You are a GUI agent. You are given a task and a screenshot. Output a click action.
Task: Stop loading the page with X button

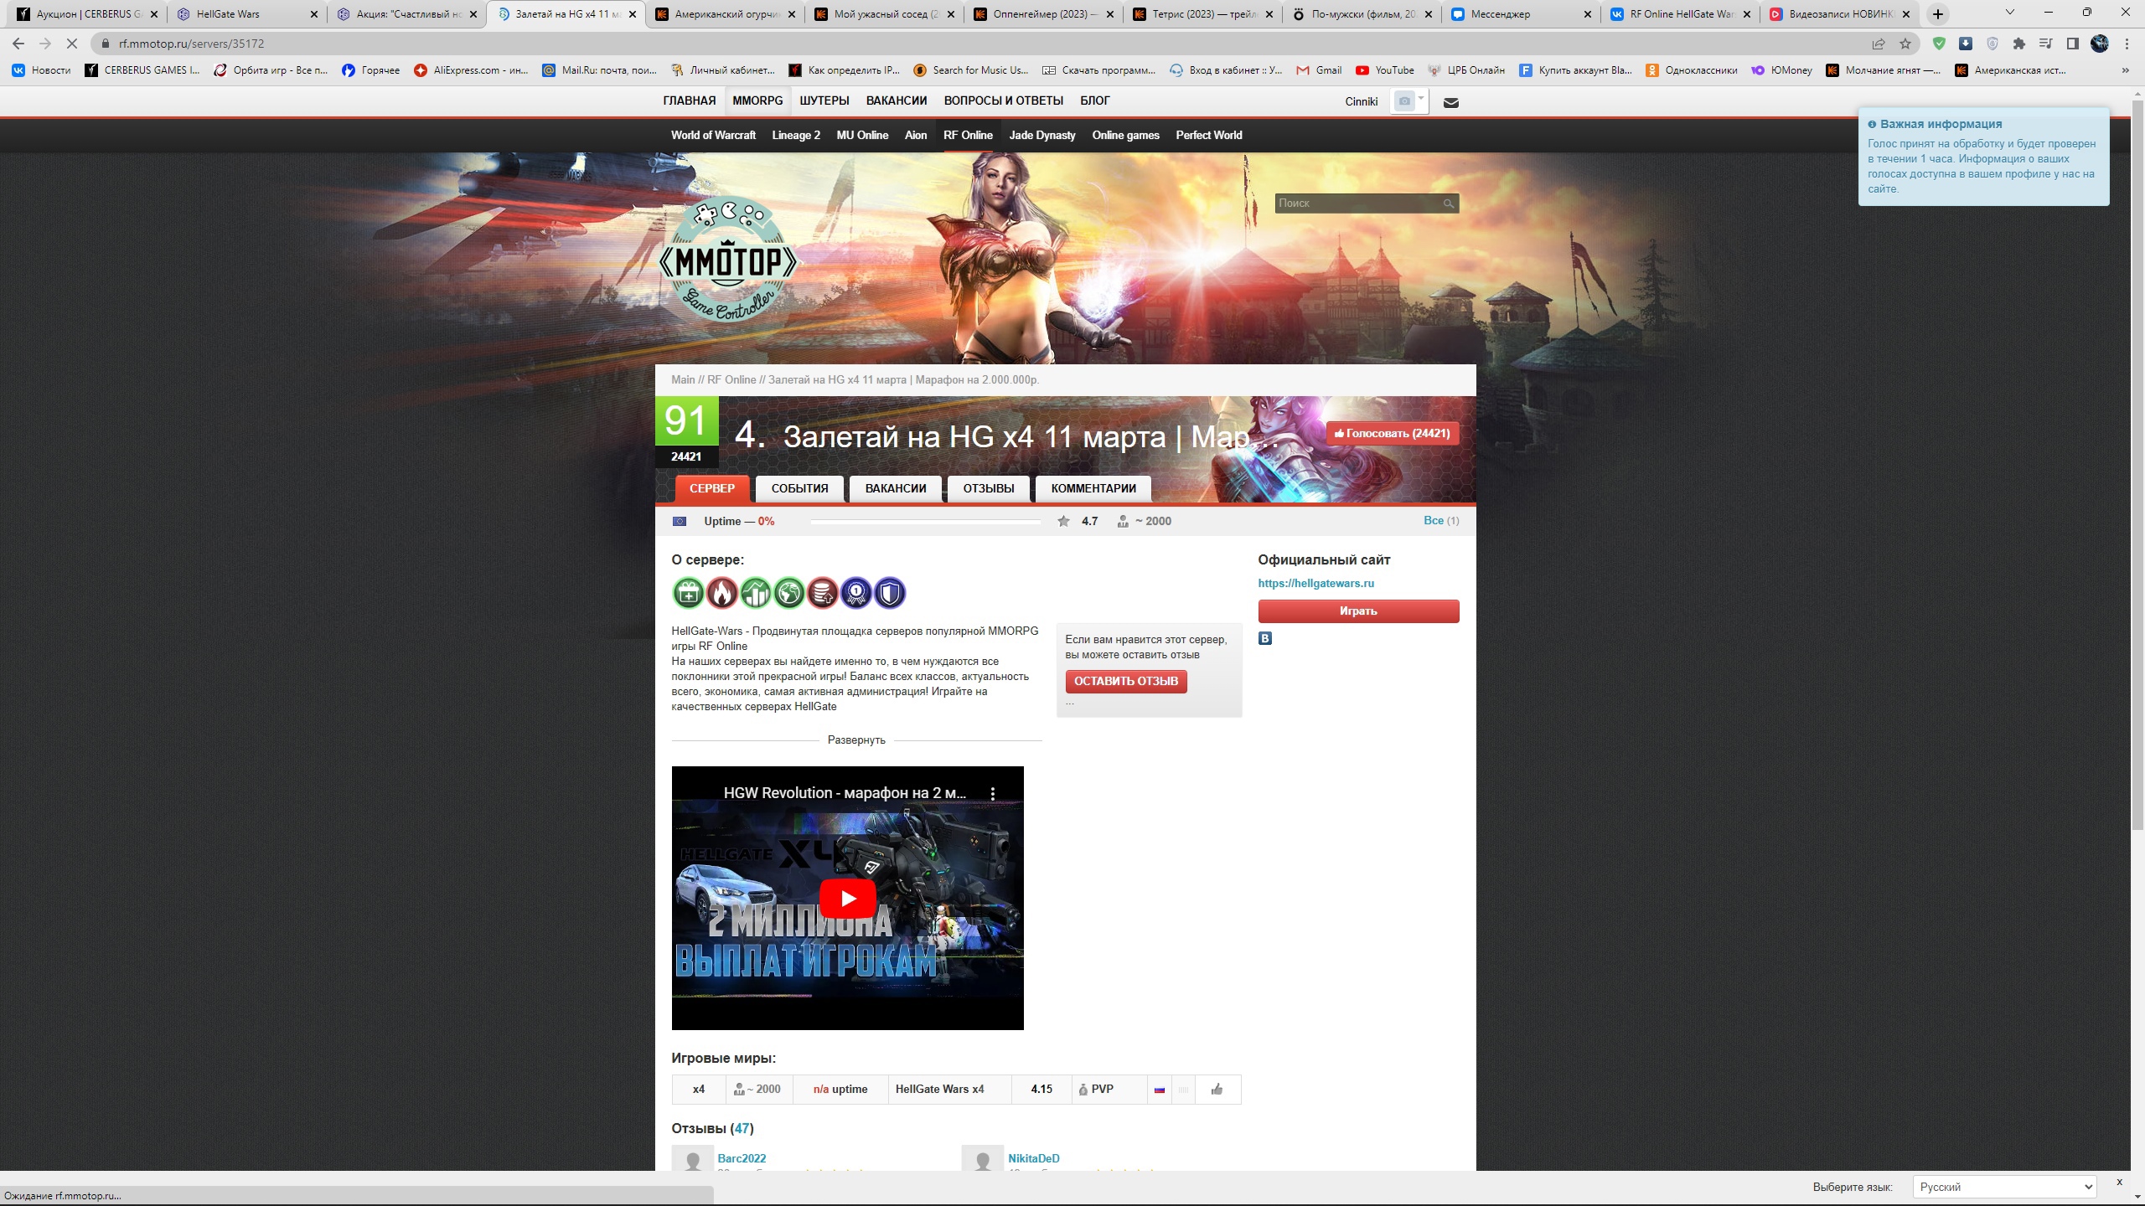[x=72, y=44]
